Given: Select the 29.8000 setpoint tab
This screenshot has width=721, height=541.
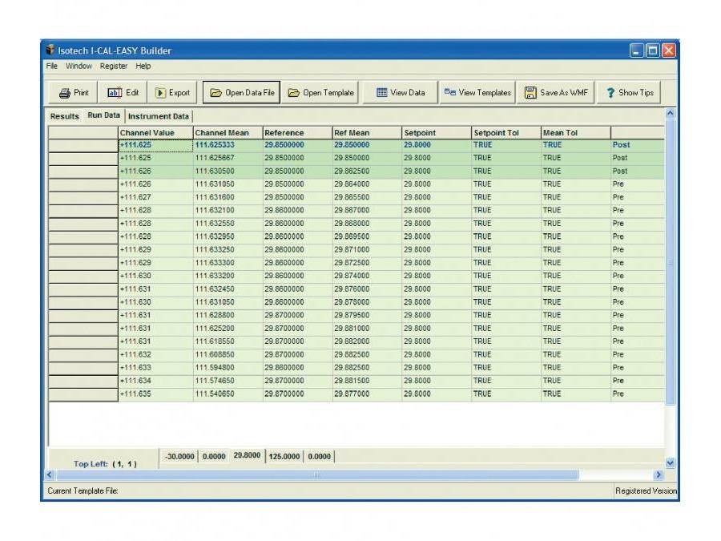Looking at the screenshot, I should (x=247, y=455).
